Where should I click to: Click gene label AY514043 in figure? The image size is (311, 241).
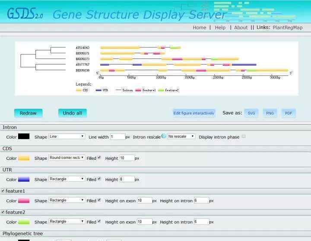(83, 48)
